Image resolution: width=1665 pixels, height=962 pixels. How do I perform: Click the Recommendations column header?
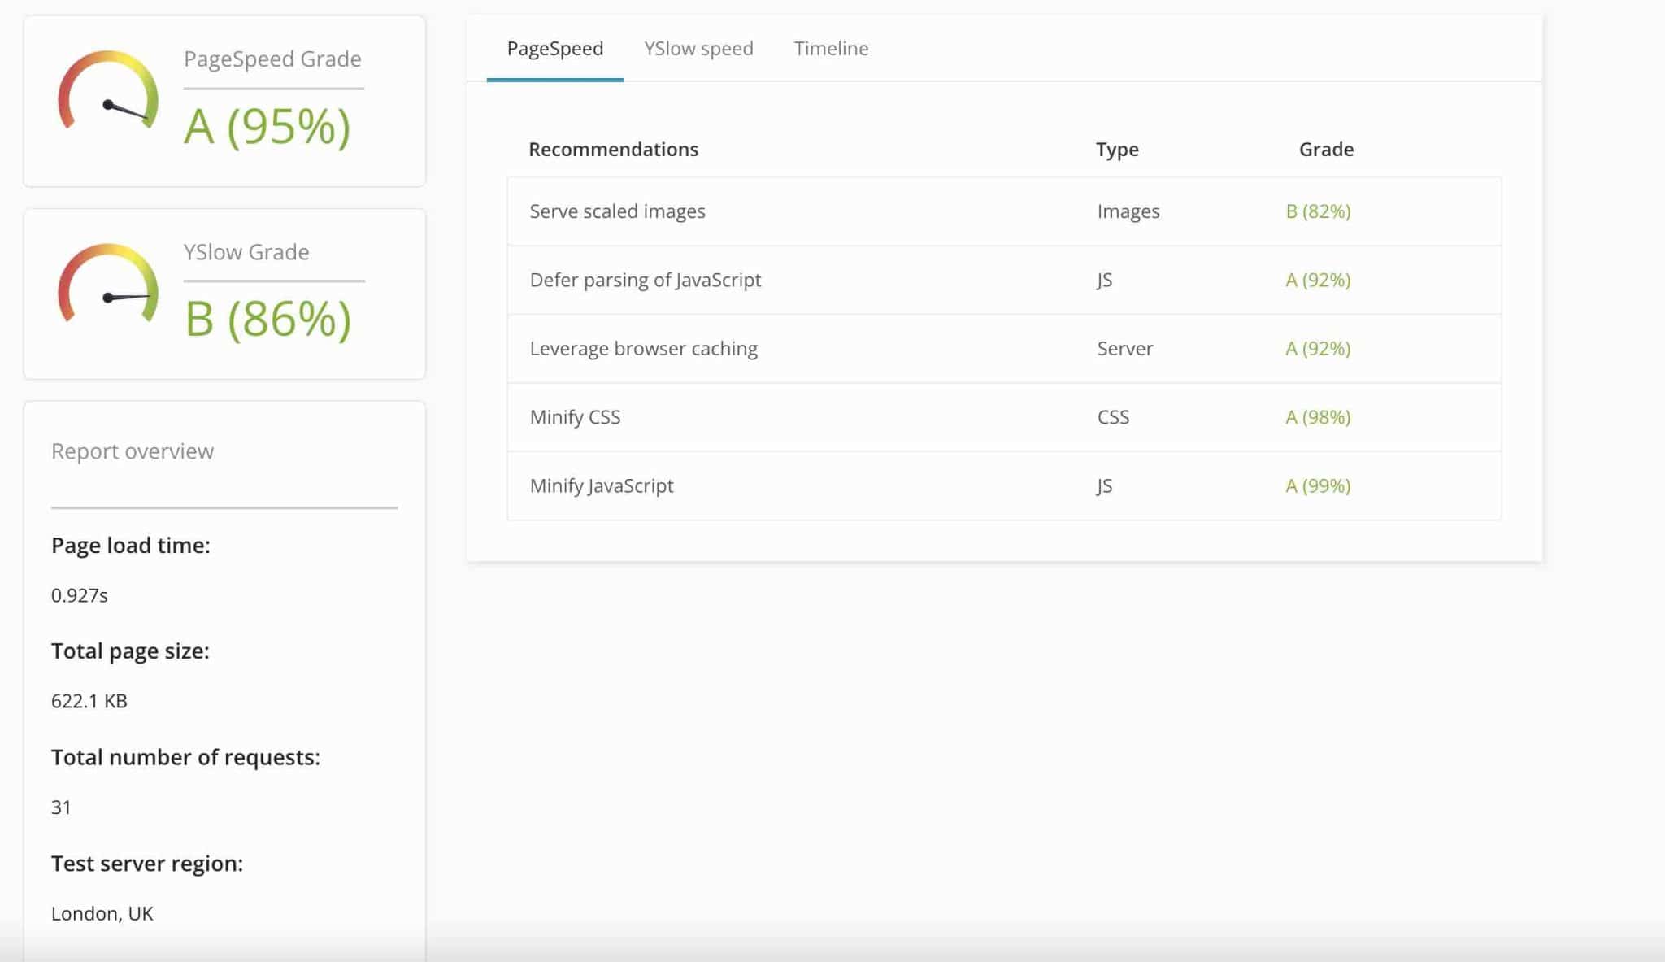613,150
